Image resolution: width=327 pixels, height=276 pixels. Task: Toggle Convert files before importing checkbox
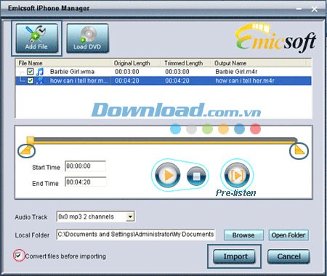tap(18, 255)
